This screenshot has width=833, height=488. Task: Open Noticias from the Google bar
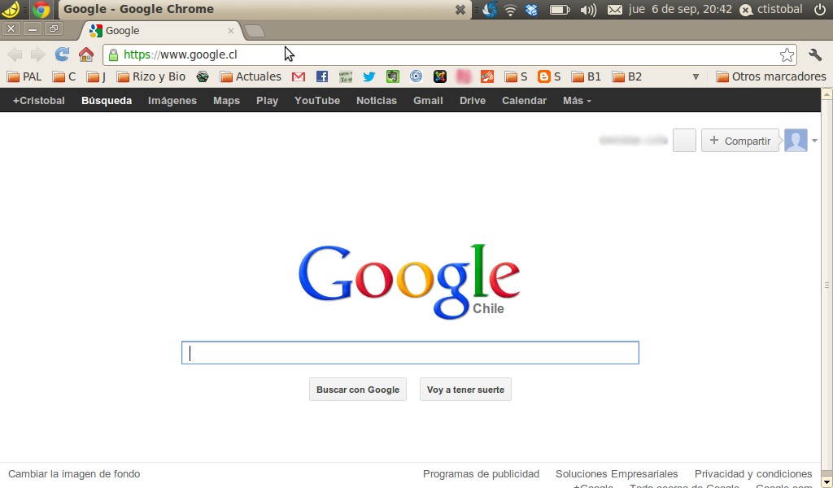[377, 100]
